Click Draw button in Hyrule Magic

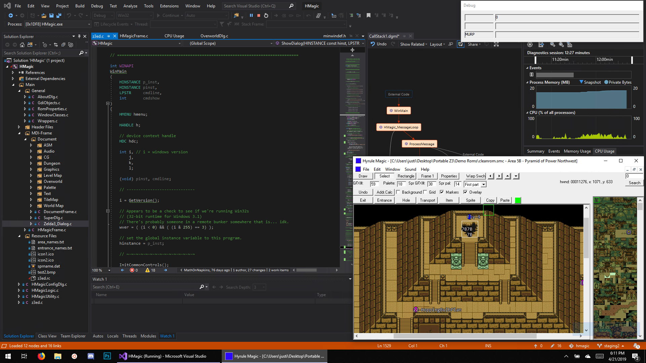click(x=363, y=176)
